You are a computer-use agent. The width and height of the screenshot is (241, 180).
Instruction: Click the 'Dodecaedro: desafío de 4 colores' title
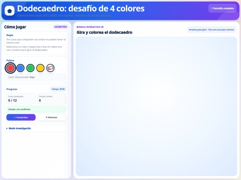tap(81, 8)
